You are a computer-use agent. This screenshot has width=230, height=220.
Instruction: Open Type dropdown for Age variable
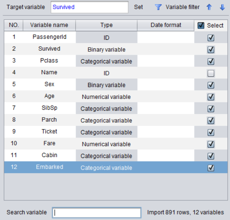[106, 97]
